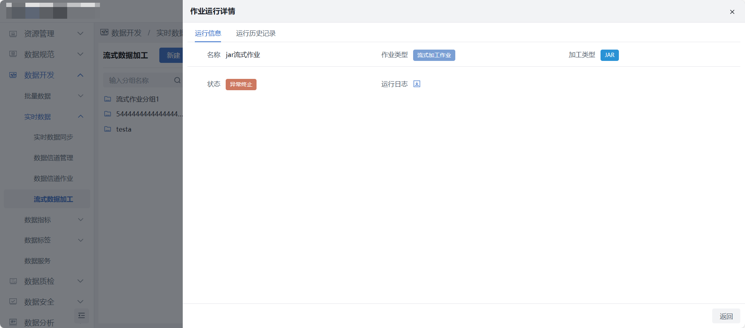
Task: Switch to 运行历史记录 tab
Action: tap(256, 34)
